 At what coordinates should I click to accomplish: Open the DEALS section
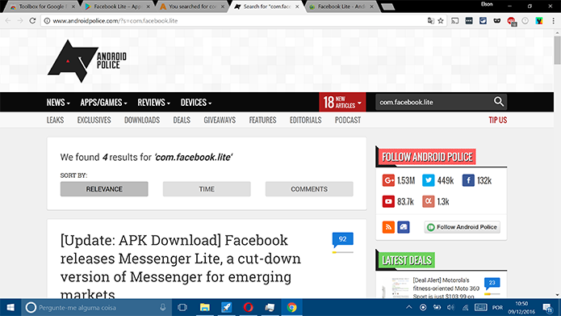click(182, 120)
